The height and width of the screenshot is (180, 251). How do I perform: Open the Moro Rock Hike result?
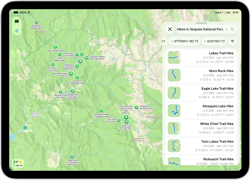pyautogui.click(x=201, y=75)
